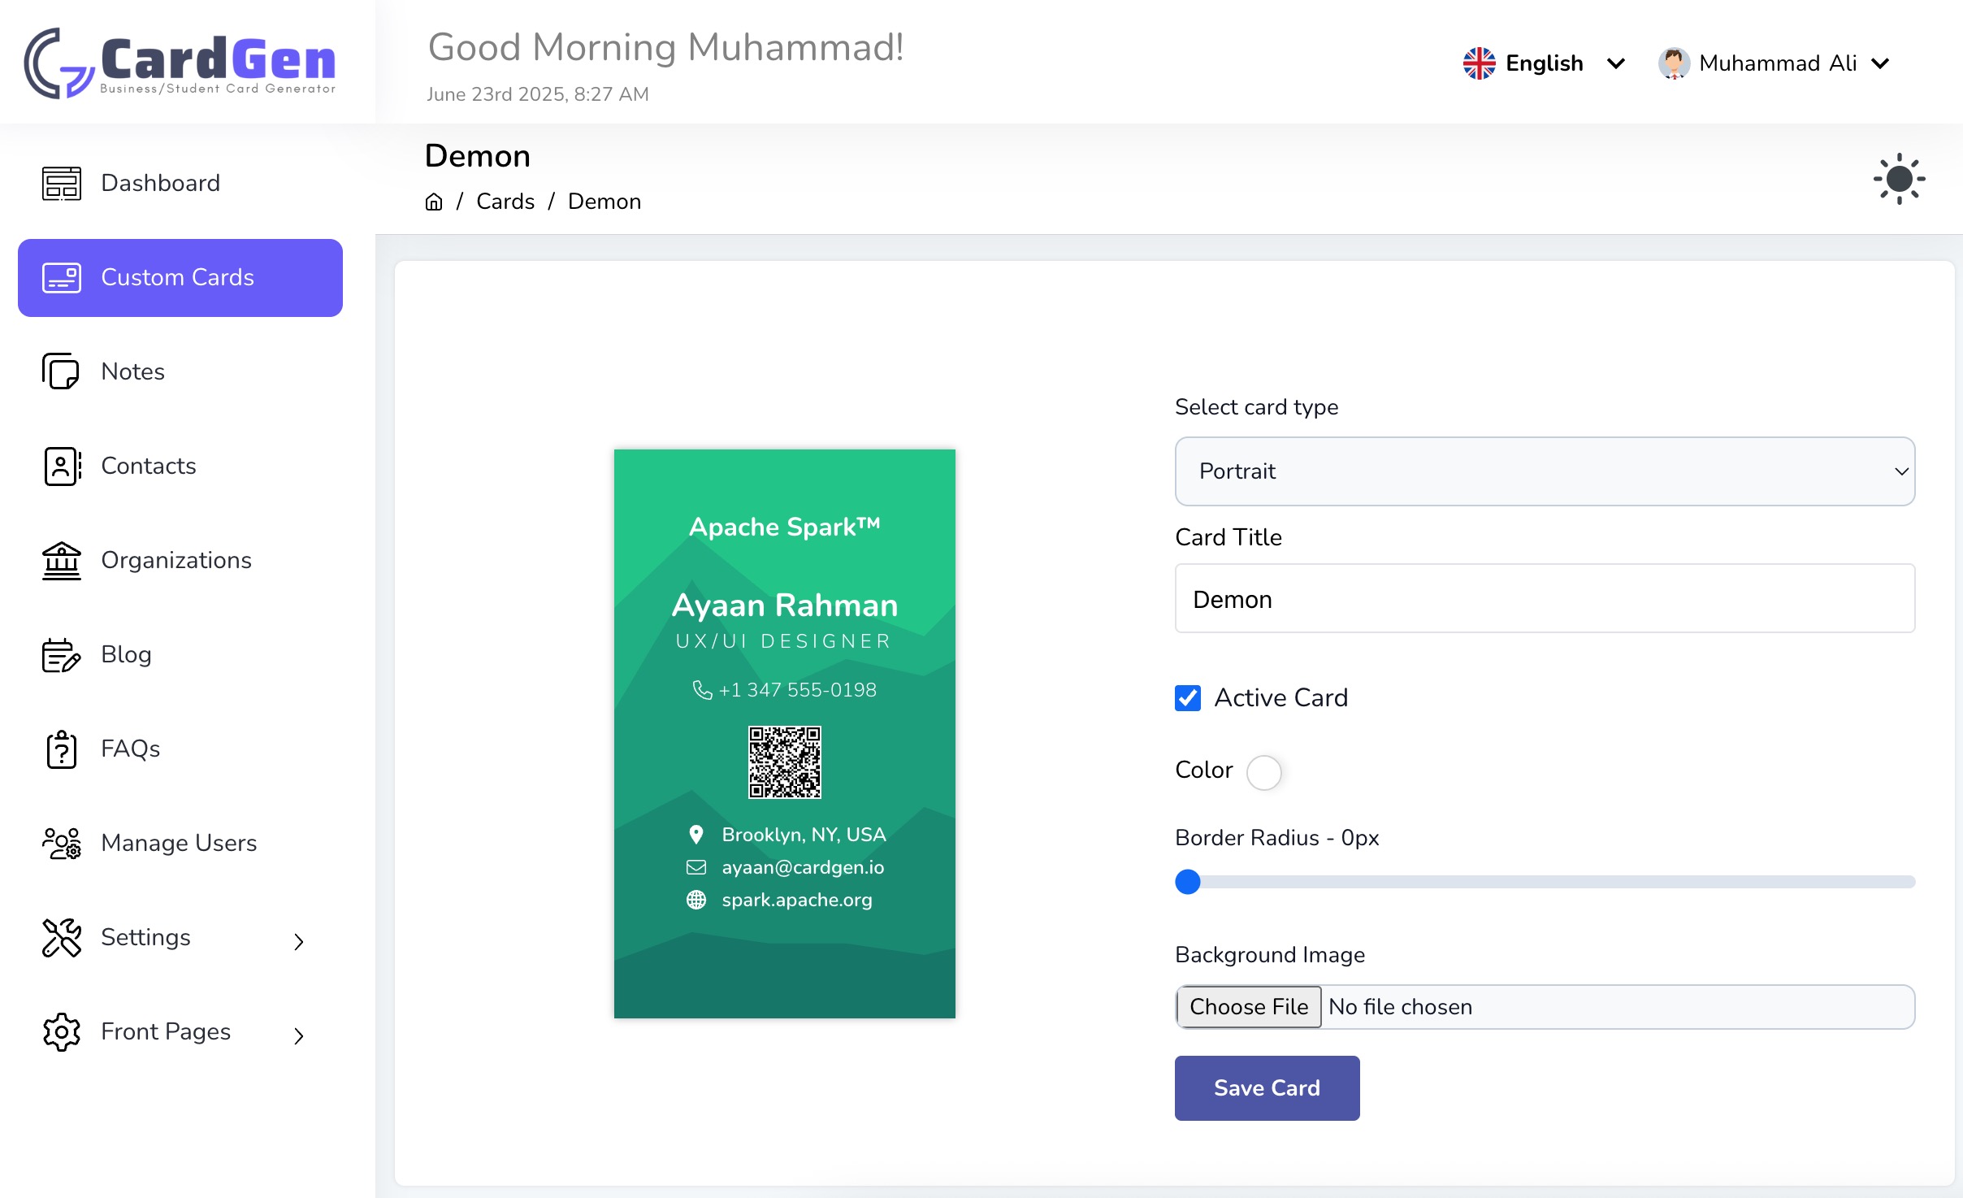This screenshot has width=1963, height=1198.
Task: Open Blog from the sidebar
Action: [180, 654]
